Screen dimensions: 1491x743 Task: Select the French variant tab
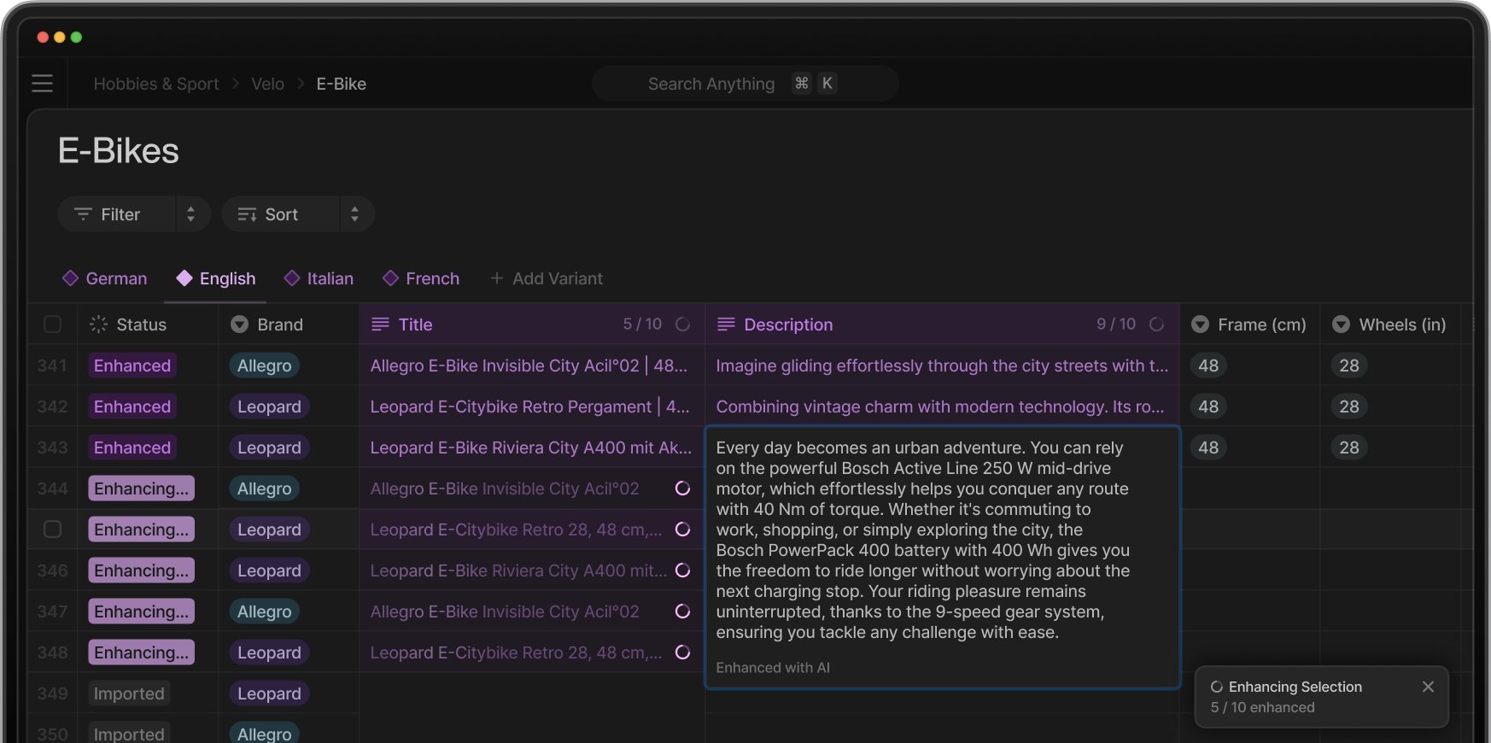coord(421,278)
